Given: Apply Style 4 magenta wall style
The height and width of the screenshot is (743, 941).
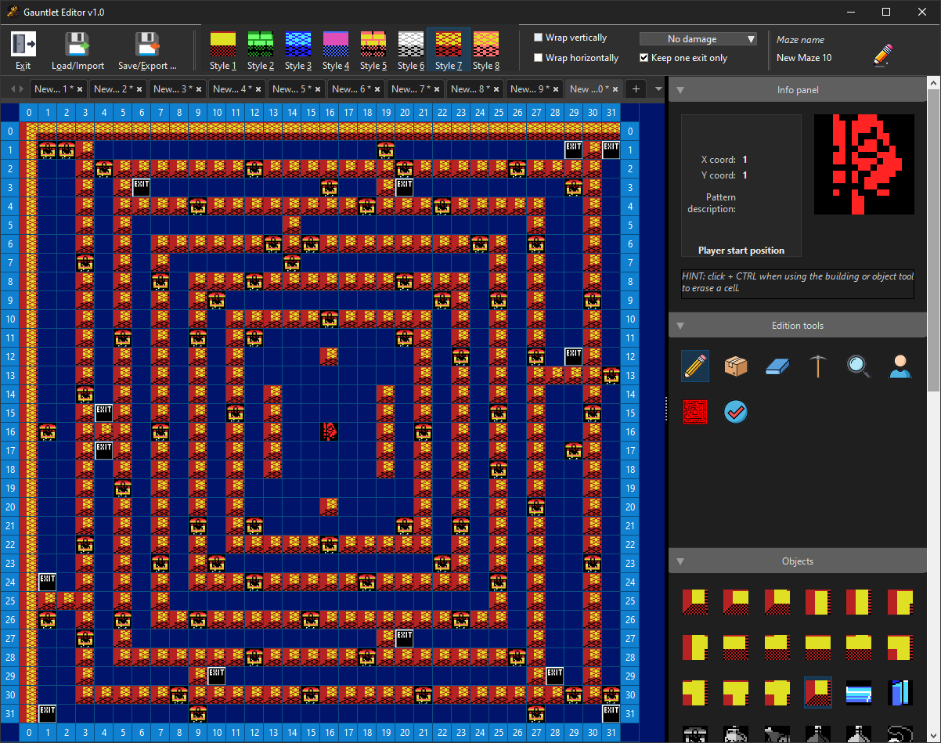Looking at the screenshot, I should (x=336, y=51).
